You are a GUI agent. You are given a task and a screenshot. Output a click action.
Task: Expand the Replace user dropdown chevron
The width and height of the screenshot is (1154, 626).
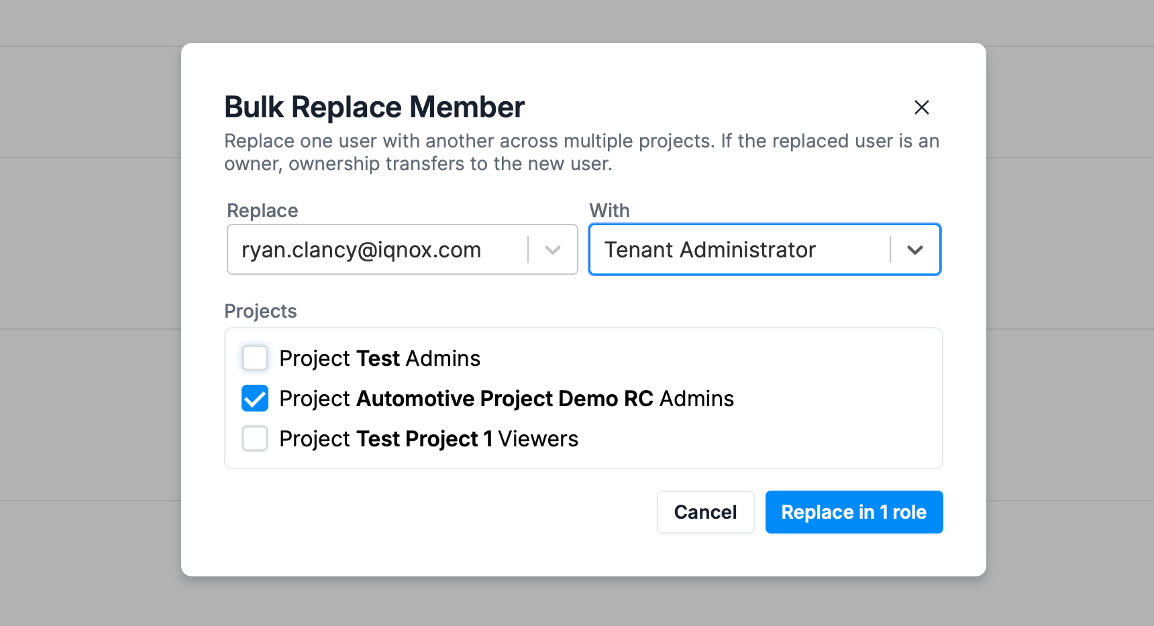(x=553, y=250)
